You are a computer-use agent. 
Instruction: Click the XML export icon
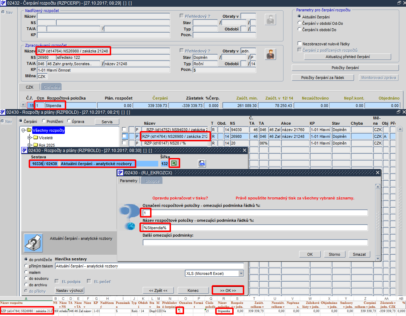point(202,164)
